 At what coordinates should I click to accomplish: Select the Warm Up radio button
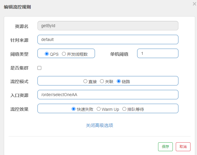coord(99,109)
